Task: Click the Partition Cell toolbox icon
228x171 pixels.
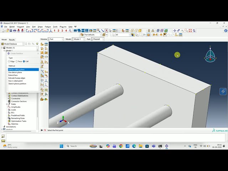Action: [x=42, y=76]
